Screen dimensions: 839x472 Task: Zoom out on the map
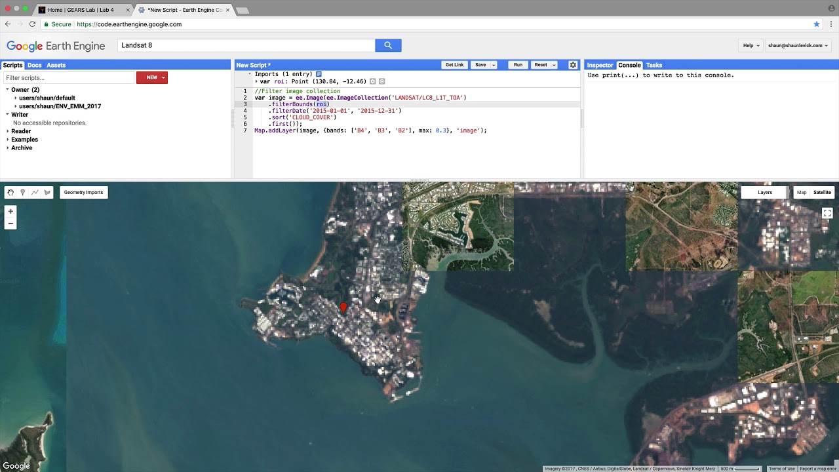coord(10,224)
